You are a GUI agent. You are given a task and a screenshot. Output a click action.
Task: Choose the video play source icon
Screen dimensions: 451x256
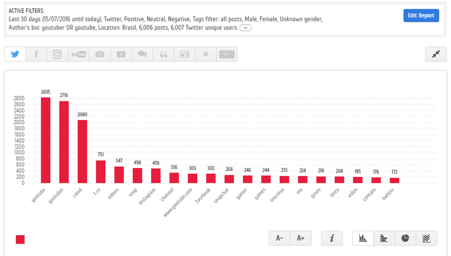(x=121, y=54)
